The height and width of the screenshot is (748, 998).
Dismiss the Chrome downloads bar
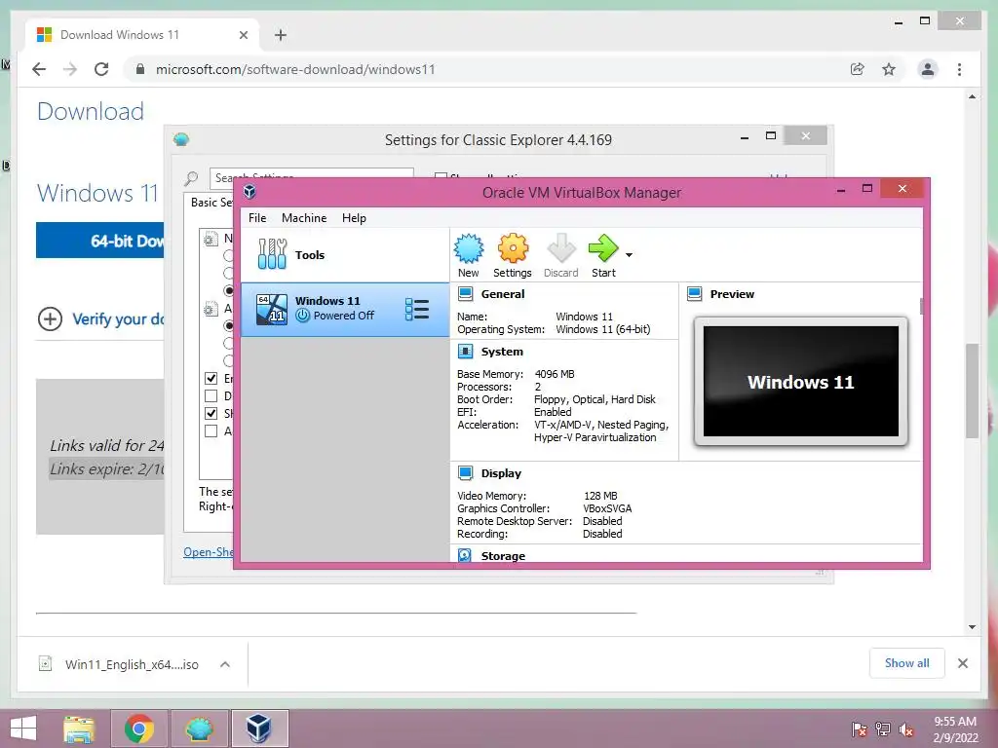coord(962,663)
